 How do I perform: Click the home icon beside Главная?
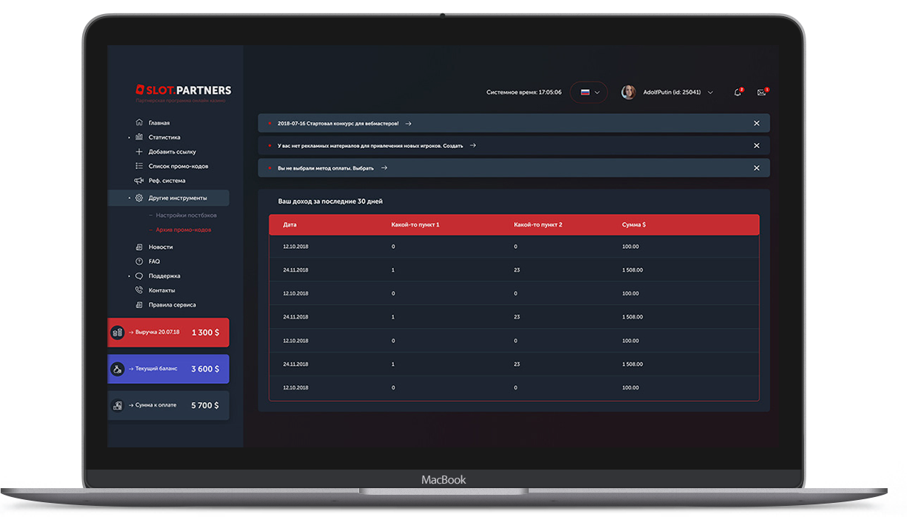pos(139,123)
